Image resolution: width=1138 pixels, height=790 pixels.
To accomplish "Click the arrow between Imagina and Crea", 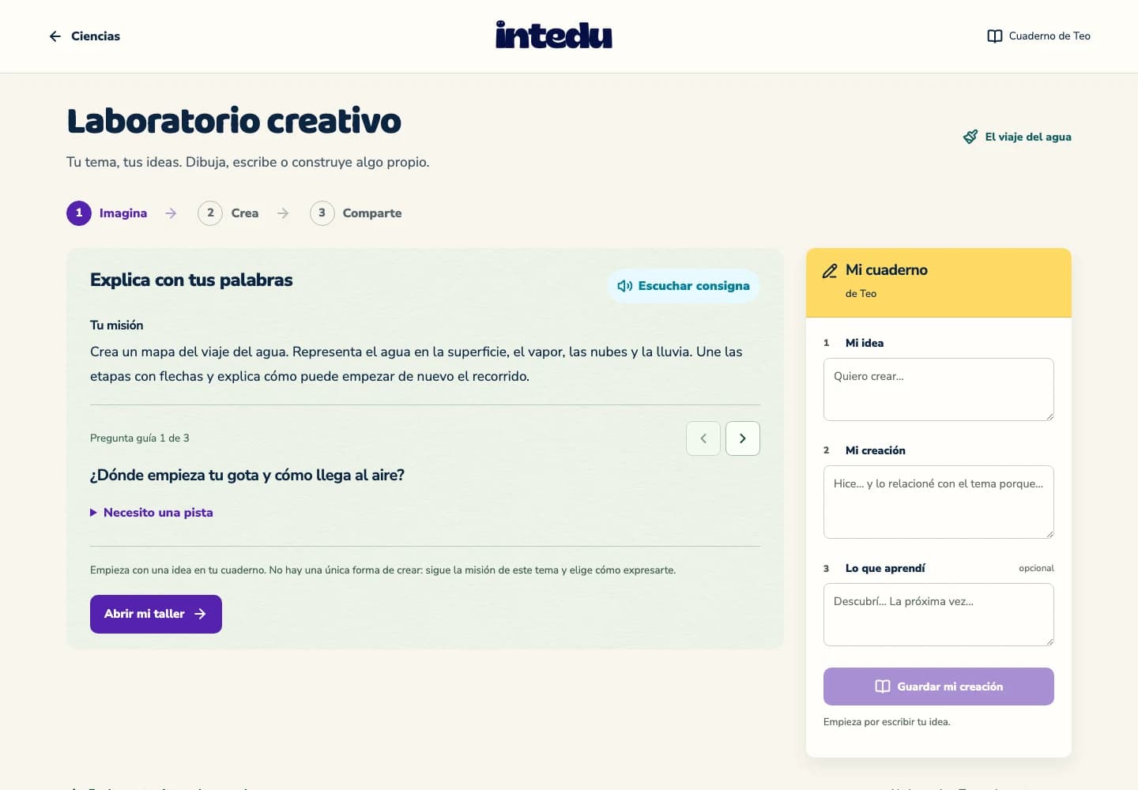I will (x=171, y=213).
